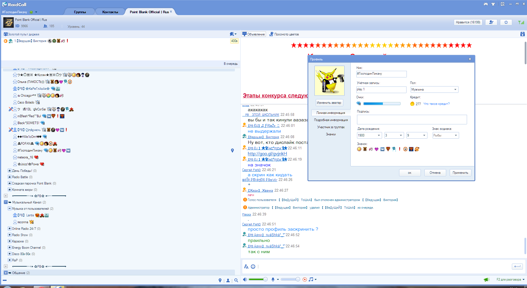Click the member edit icon button beside Нравится

[491, 22]
